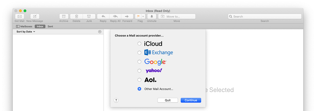Select the Yahoo radio button
Viewport: 316px width, 111px height.
139,71
